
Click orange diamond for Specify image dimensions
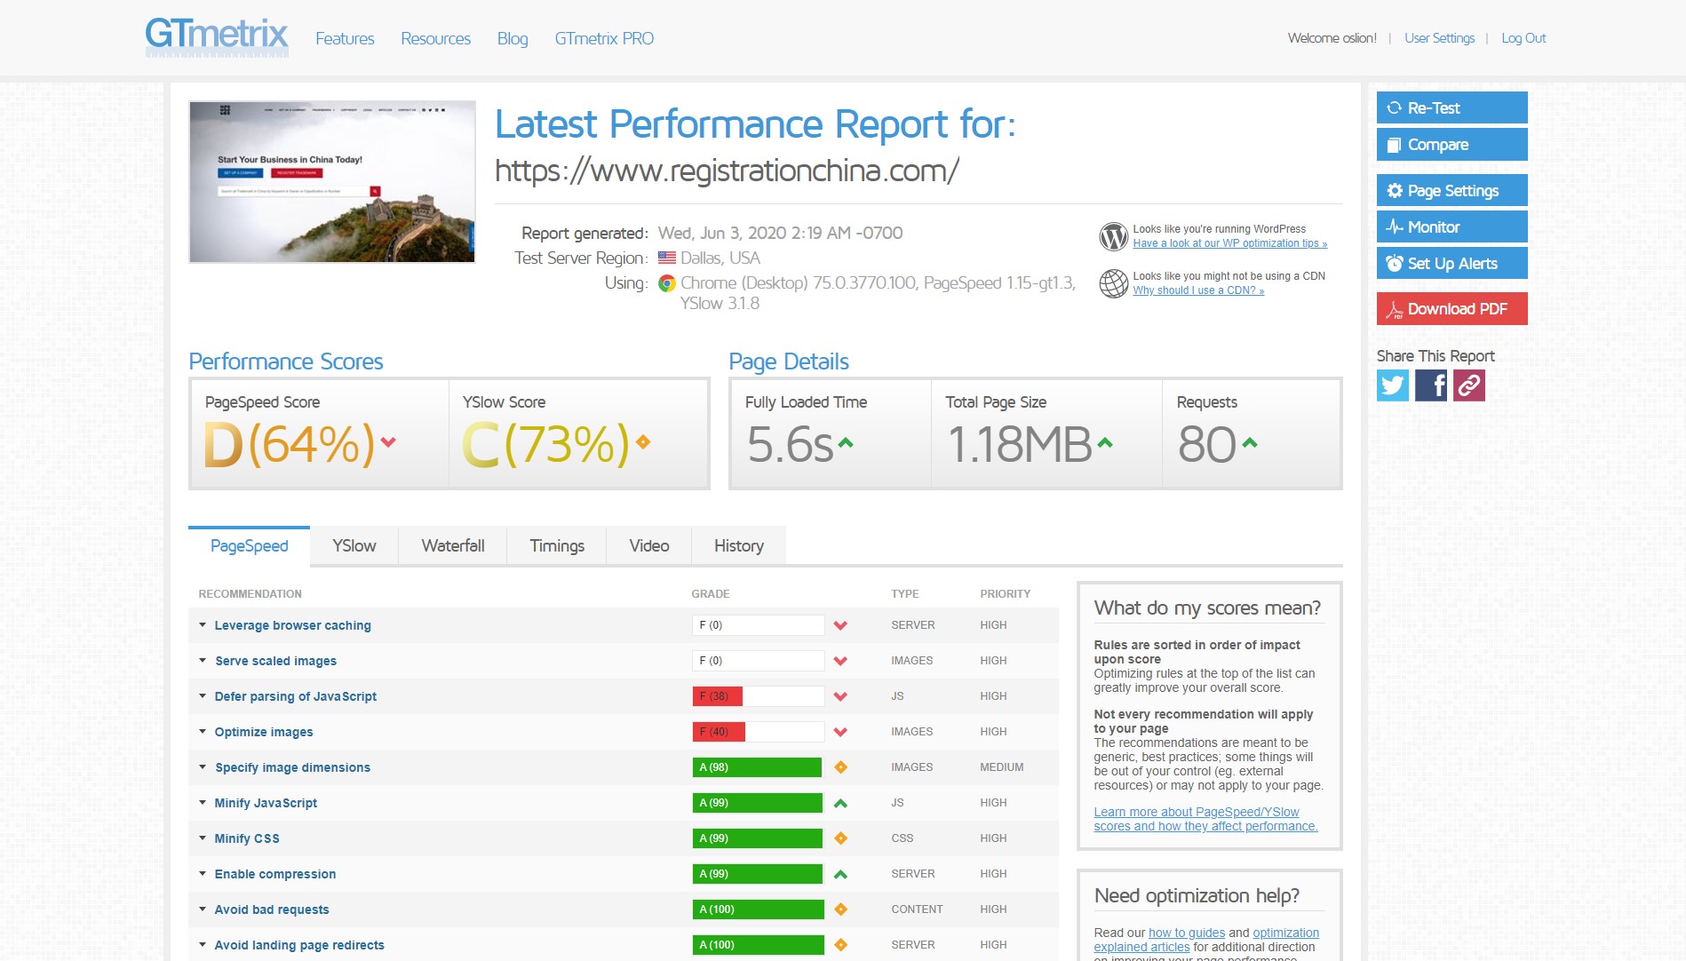click(x=840, y=767)
